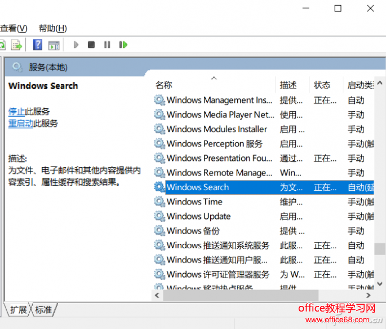Select the Windows Modules Installer service name
The image size is (386, 329).
tap(217, 129)
